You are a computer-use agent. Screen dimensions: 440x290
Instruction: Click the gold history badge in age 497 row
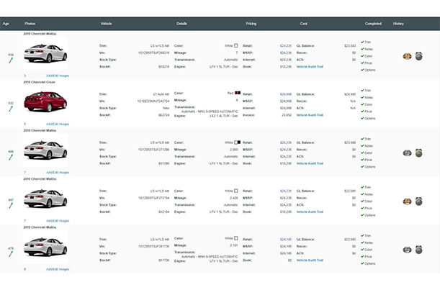pyautogui.click(x=408, y=201)
